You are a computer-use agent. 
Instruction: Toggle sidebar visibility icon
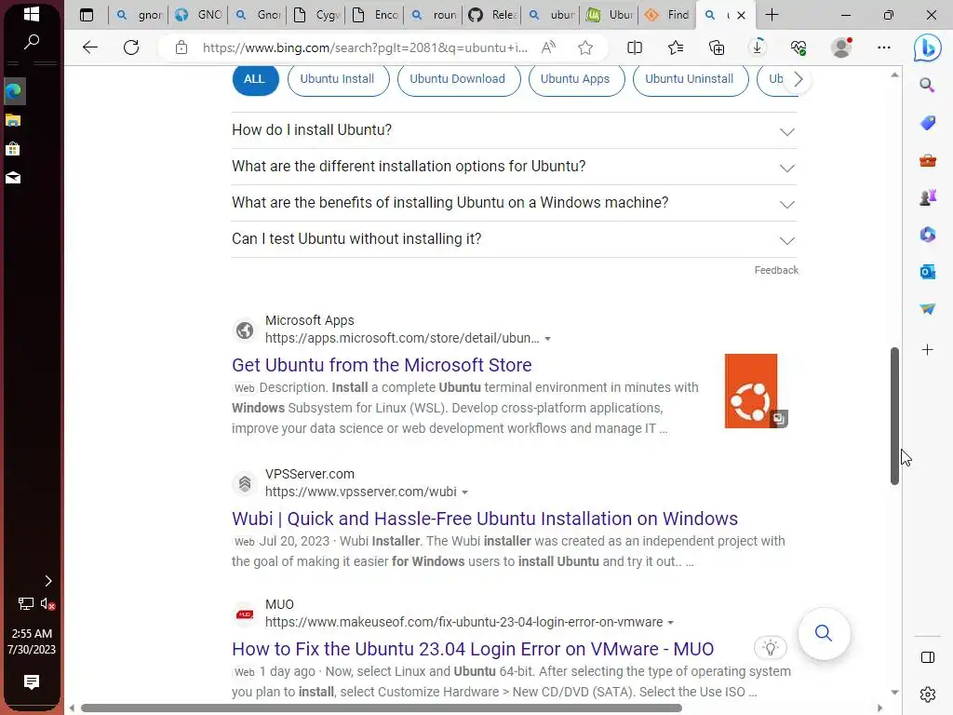[x=928, y=657]
